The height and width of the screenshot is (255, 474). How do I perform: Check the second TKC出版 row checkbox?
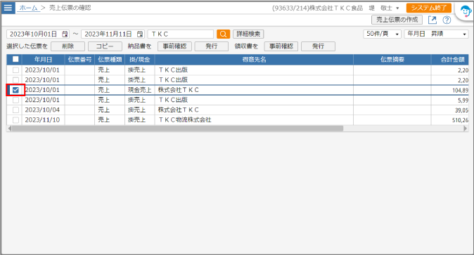click(15, 80)
